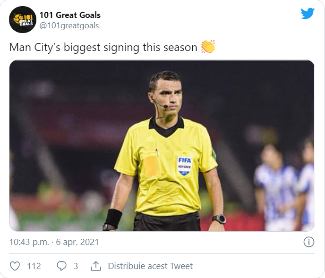Click the "Distribuie acest Tweet" label
The height and width of the screenshot is (278, 325).
click(x=150, y=266)
